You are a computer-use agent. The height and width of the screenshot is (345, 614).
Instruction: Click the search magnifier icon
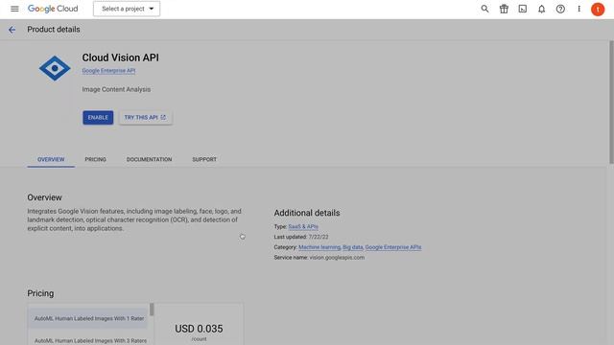tap(484, 9)
